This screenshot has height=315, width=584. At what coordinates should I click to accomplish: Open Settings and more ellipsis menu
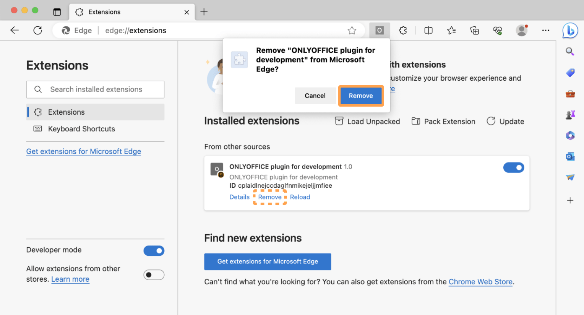tap(545, 31)
